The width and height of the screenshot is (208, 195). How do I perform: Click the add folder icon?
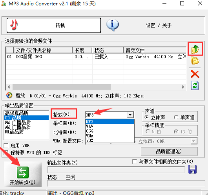[195, 61]
